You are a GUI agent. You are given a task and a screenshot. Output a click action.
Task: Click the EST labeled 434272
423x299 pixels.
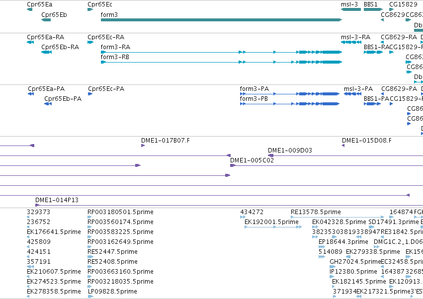pos(252,212)
